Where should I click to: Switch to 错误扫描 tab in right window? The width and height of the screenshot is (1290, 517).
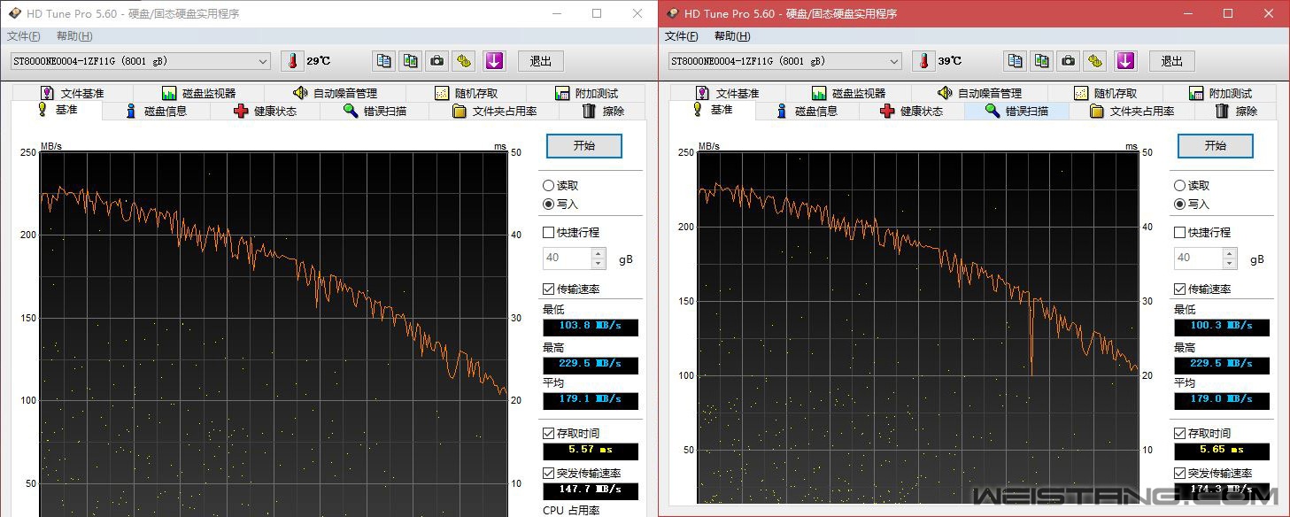point(1016,112)
